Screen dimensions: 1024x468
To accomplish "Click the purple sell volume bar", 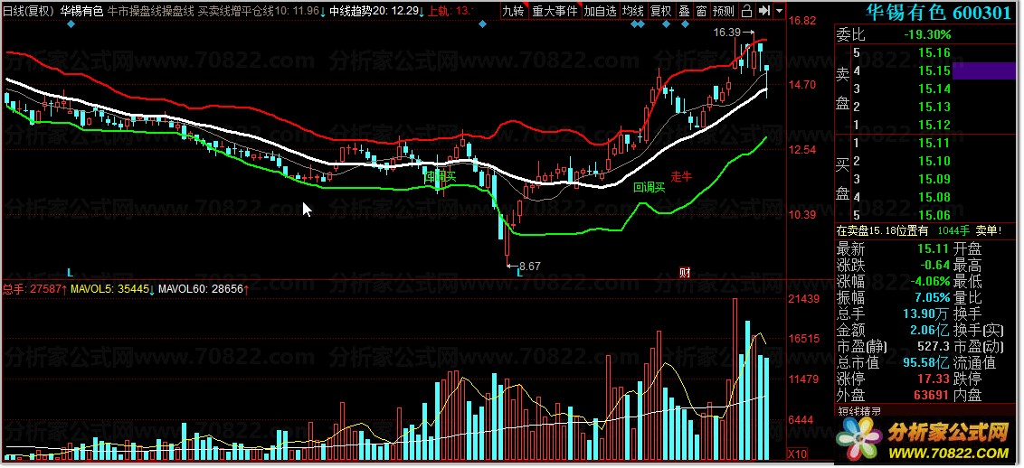I will click(985, 70).
